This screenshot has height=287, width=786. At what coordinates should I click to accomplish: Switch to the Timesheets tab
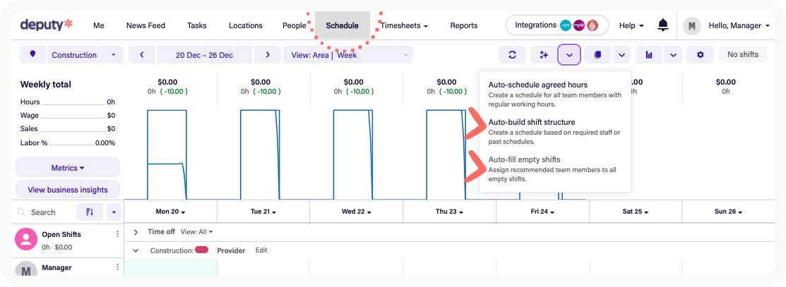coord(404,26)
